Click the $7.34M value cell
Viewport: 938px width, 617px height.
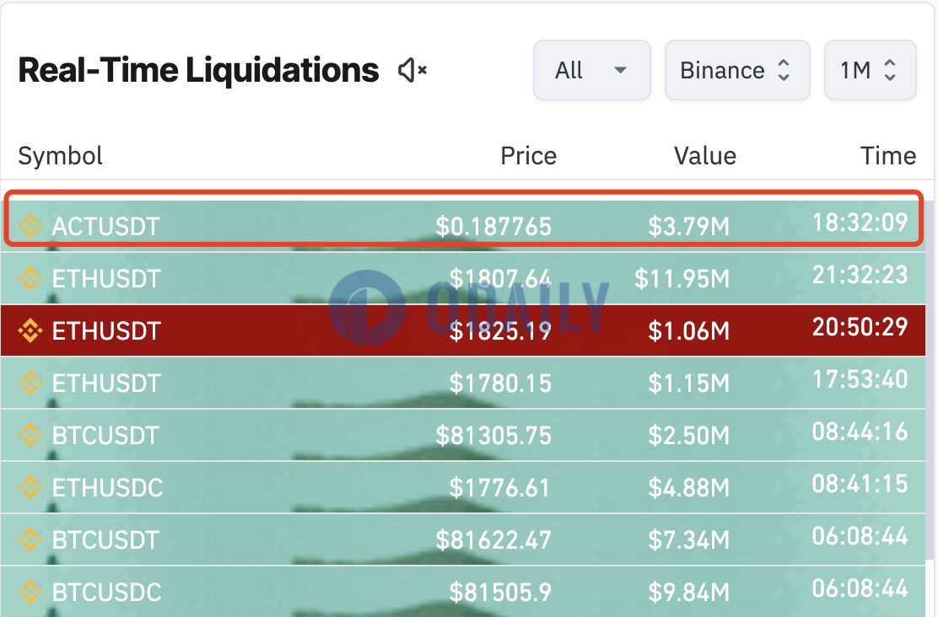(688, 539)
